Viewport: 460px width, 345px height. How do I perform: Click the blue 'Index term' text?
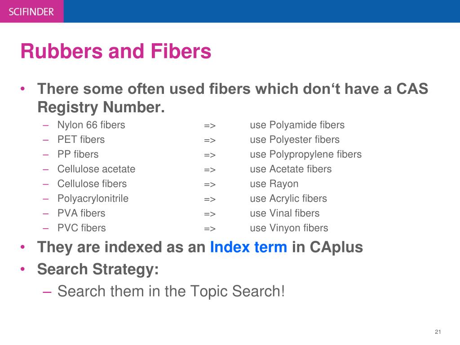(248, 247)
